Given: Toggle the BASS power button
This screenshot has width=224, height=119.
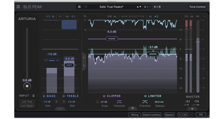Looking at the screenshot, I should click(x=44, y=96).
